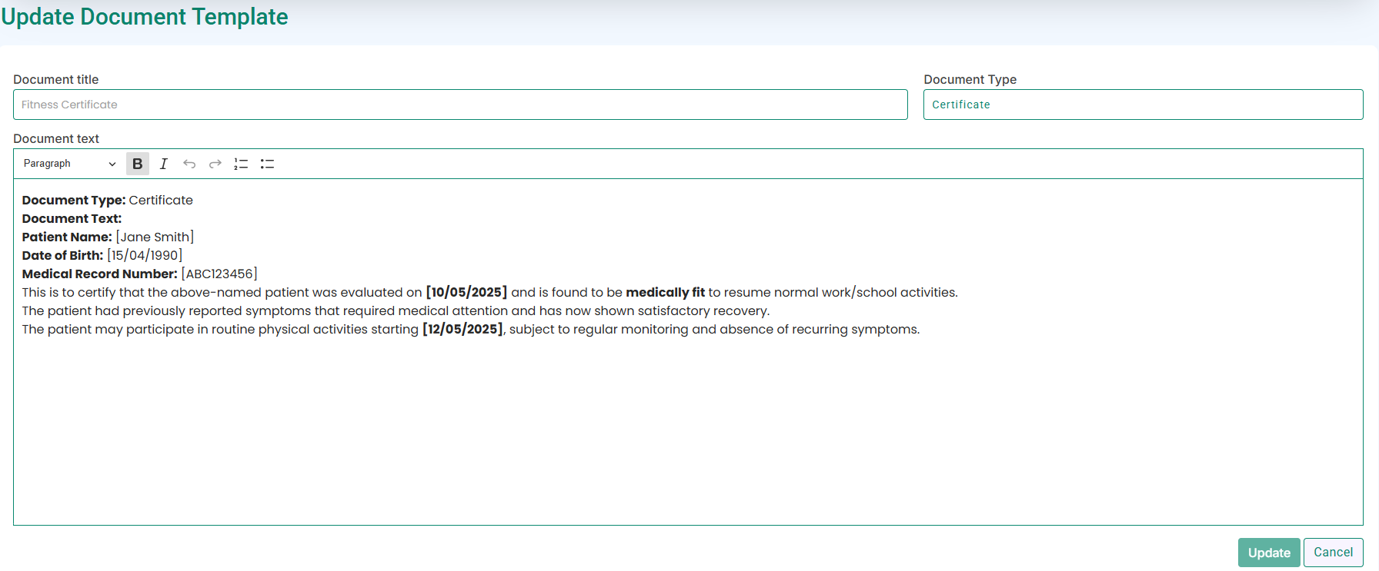Screen dimensions: 1379x571
Task: Click the 'Patient Name:' bold label
Action: point(67,237)
